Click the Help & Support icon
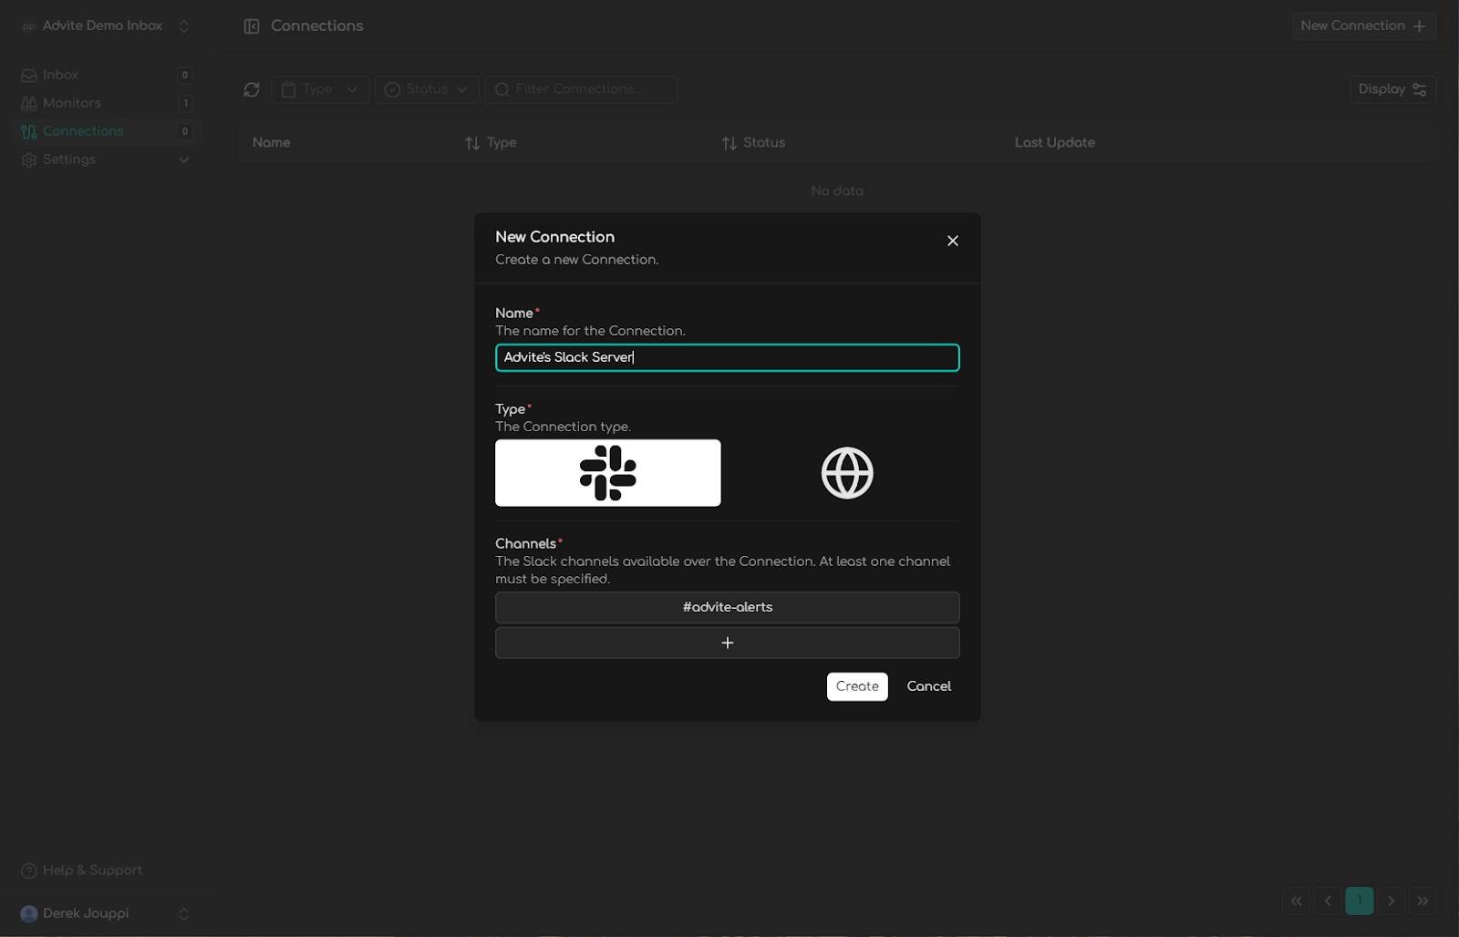Viewport: 1459px width, 937px height. (28, 870)
